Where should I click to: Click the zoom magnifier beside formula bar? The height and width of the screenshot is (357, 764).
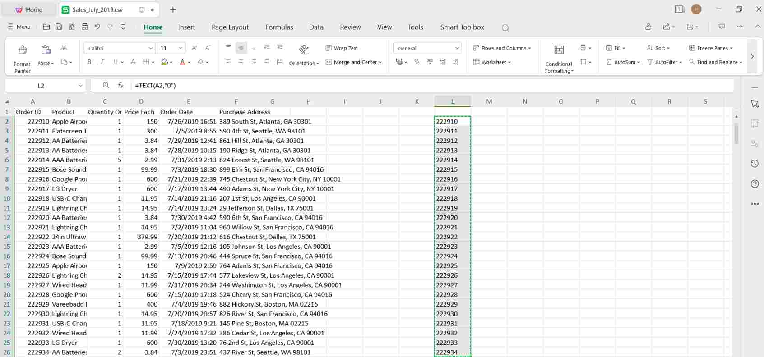click(x=106, y=85)
